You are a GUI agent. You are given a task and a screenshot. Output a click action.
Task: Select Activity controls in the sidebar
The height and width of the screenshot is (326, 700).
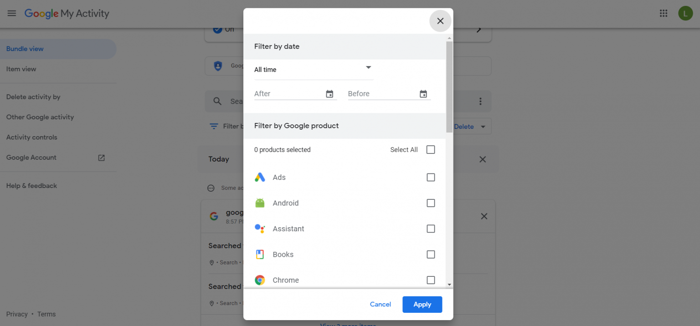[x=31, y=137]
